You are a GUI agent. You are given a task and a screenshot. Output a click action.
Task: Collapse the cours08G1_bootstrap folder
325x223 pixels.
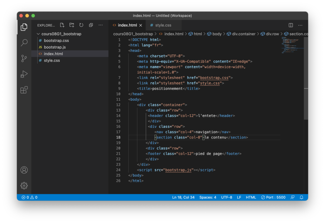[x=38, y=34]
